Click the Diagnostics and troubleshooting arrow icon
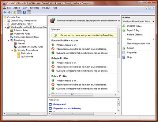This screenshot has width=158, height=122. (x=50, y=108)
